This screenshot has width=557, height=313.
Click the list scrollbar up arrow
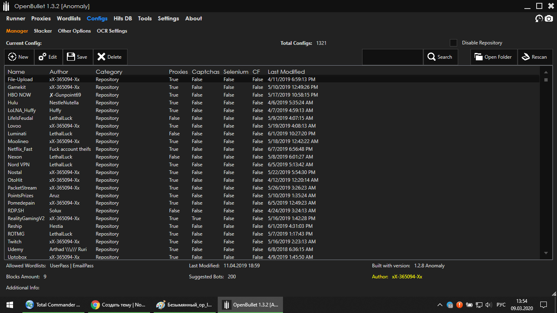tap(546, 72)
